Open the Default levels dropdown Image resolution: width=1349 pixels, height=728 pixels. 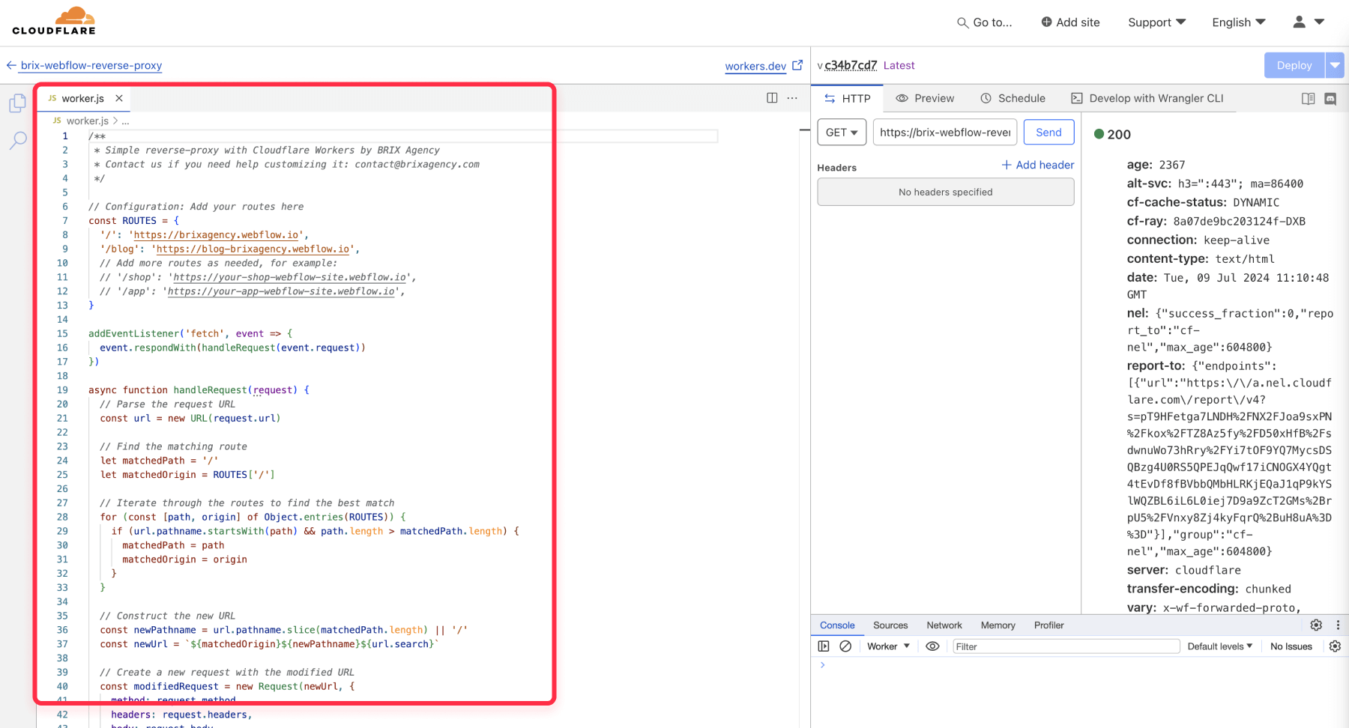(x=1220, y=646)
